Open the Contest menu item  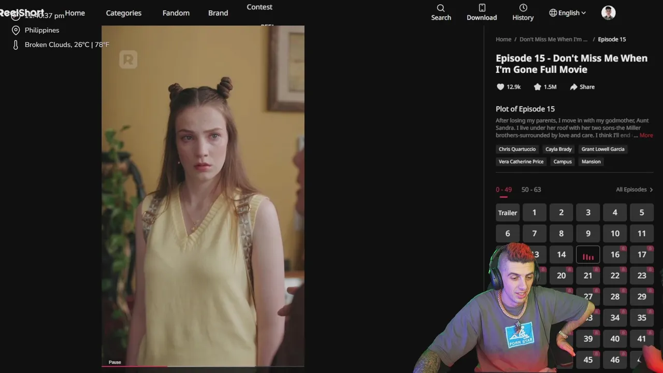click(x=260, y=7)
